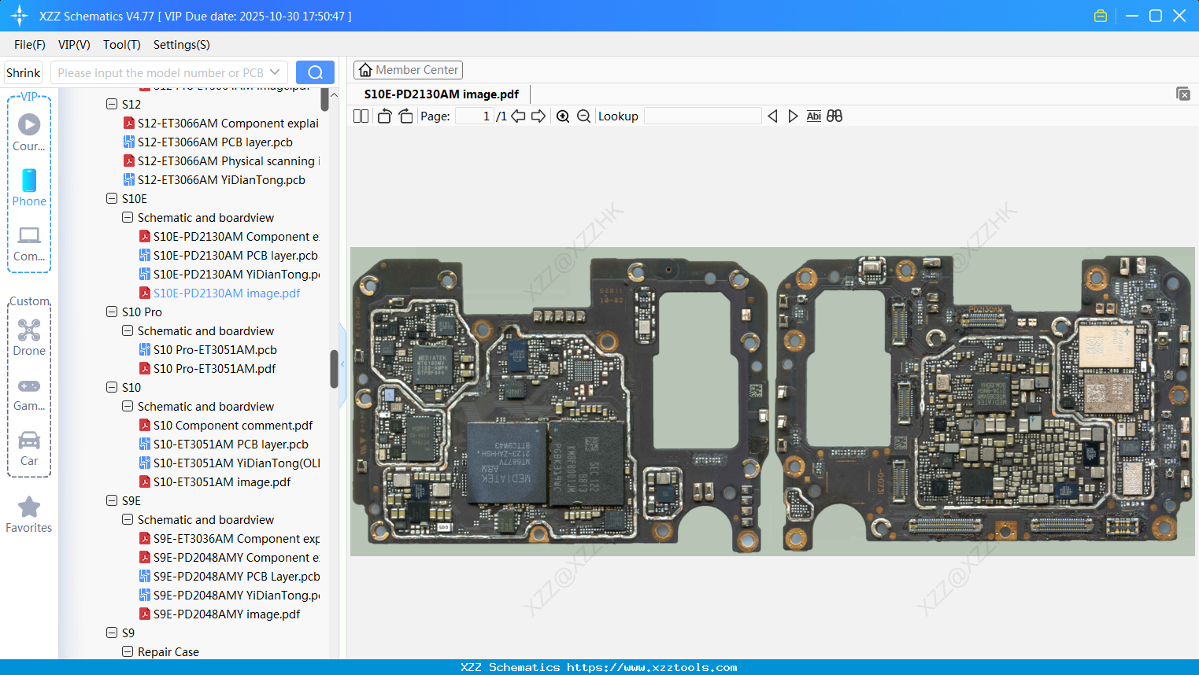Collapse the S10 Pro tree node
Image resolution: width=1199 pixels, height=675 pixels.
112,312
